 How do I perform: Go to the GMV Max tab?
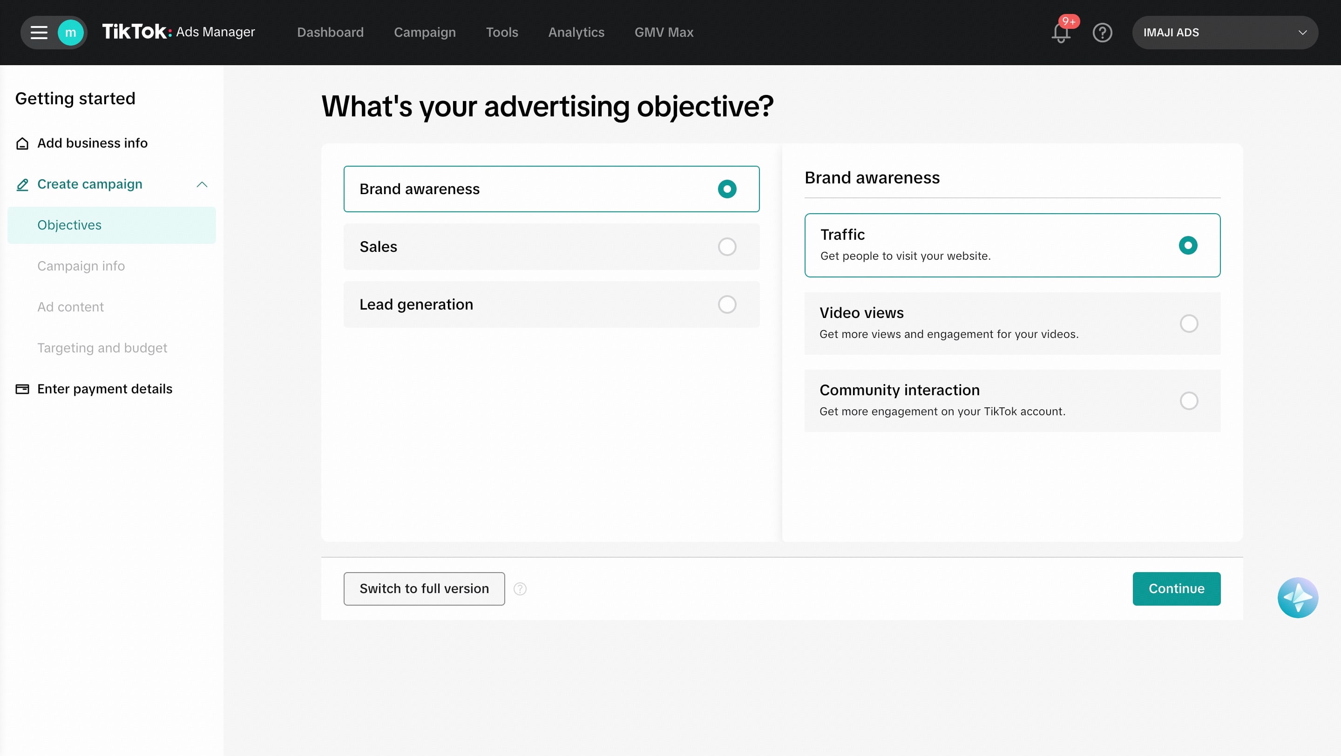pyautogui.click(x=663, y=32)
